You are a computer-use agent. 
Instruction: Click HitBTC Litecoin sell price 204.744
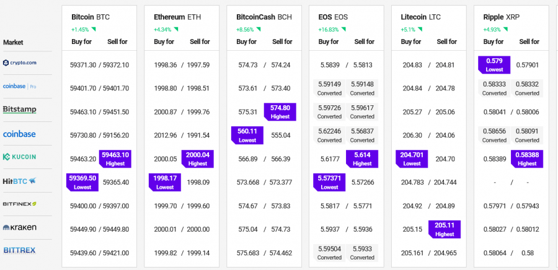[x=446, y=182]
